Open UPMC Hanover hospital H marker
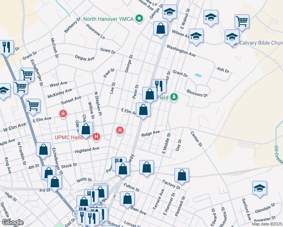 click(x=96, y=137)
